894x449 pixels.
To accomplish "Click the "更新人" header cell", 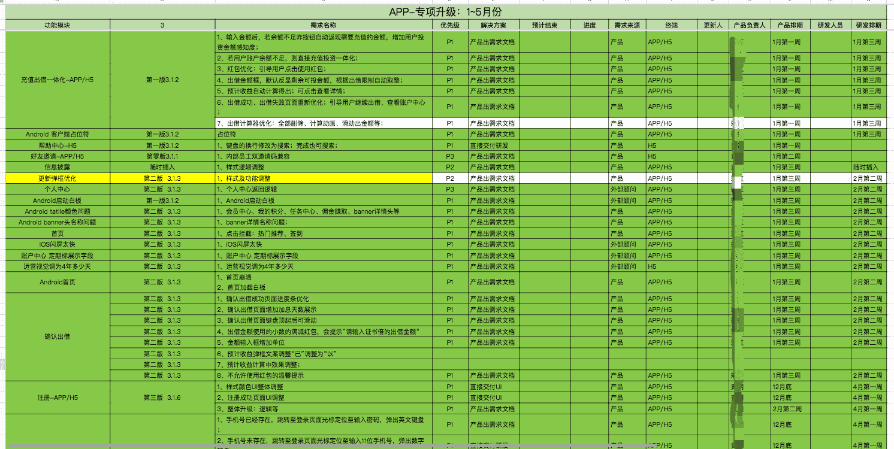I will (x=713, y=25).
